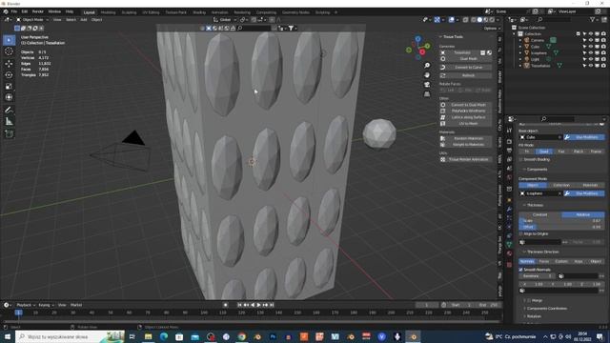Enable the Align to Origins checkbox
610x343 pixels.
pos(521,233)
